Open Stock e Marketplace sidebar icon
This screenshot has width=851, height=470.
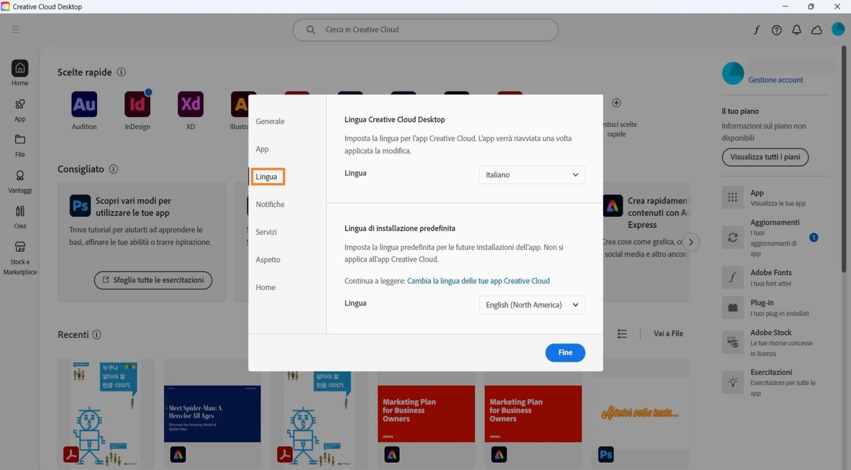tap(20, 247)
